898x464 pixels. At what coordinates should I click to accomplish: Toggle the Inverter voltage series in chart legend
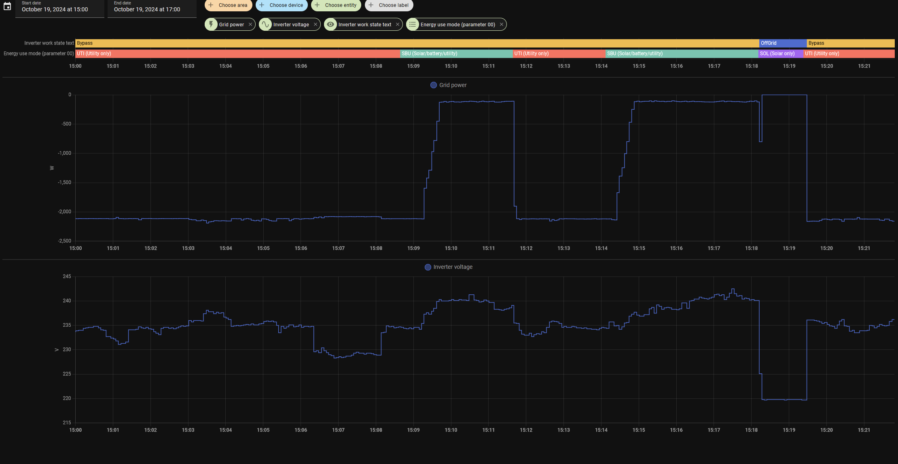tap(449, 267)
